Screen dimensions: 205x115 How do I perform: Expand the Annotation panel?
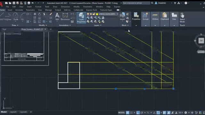click(65, 25)
